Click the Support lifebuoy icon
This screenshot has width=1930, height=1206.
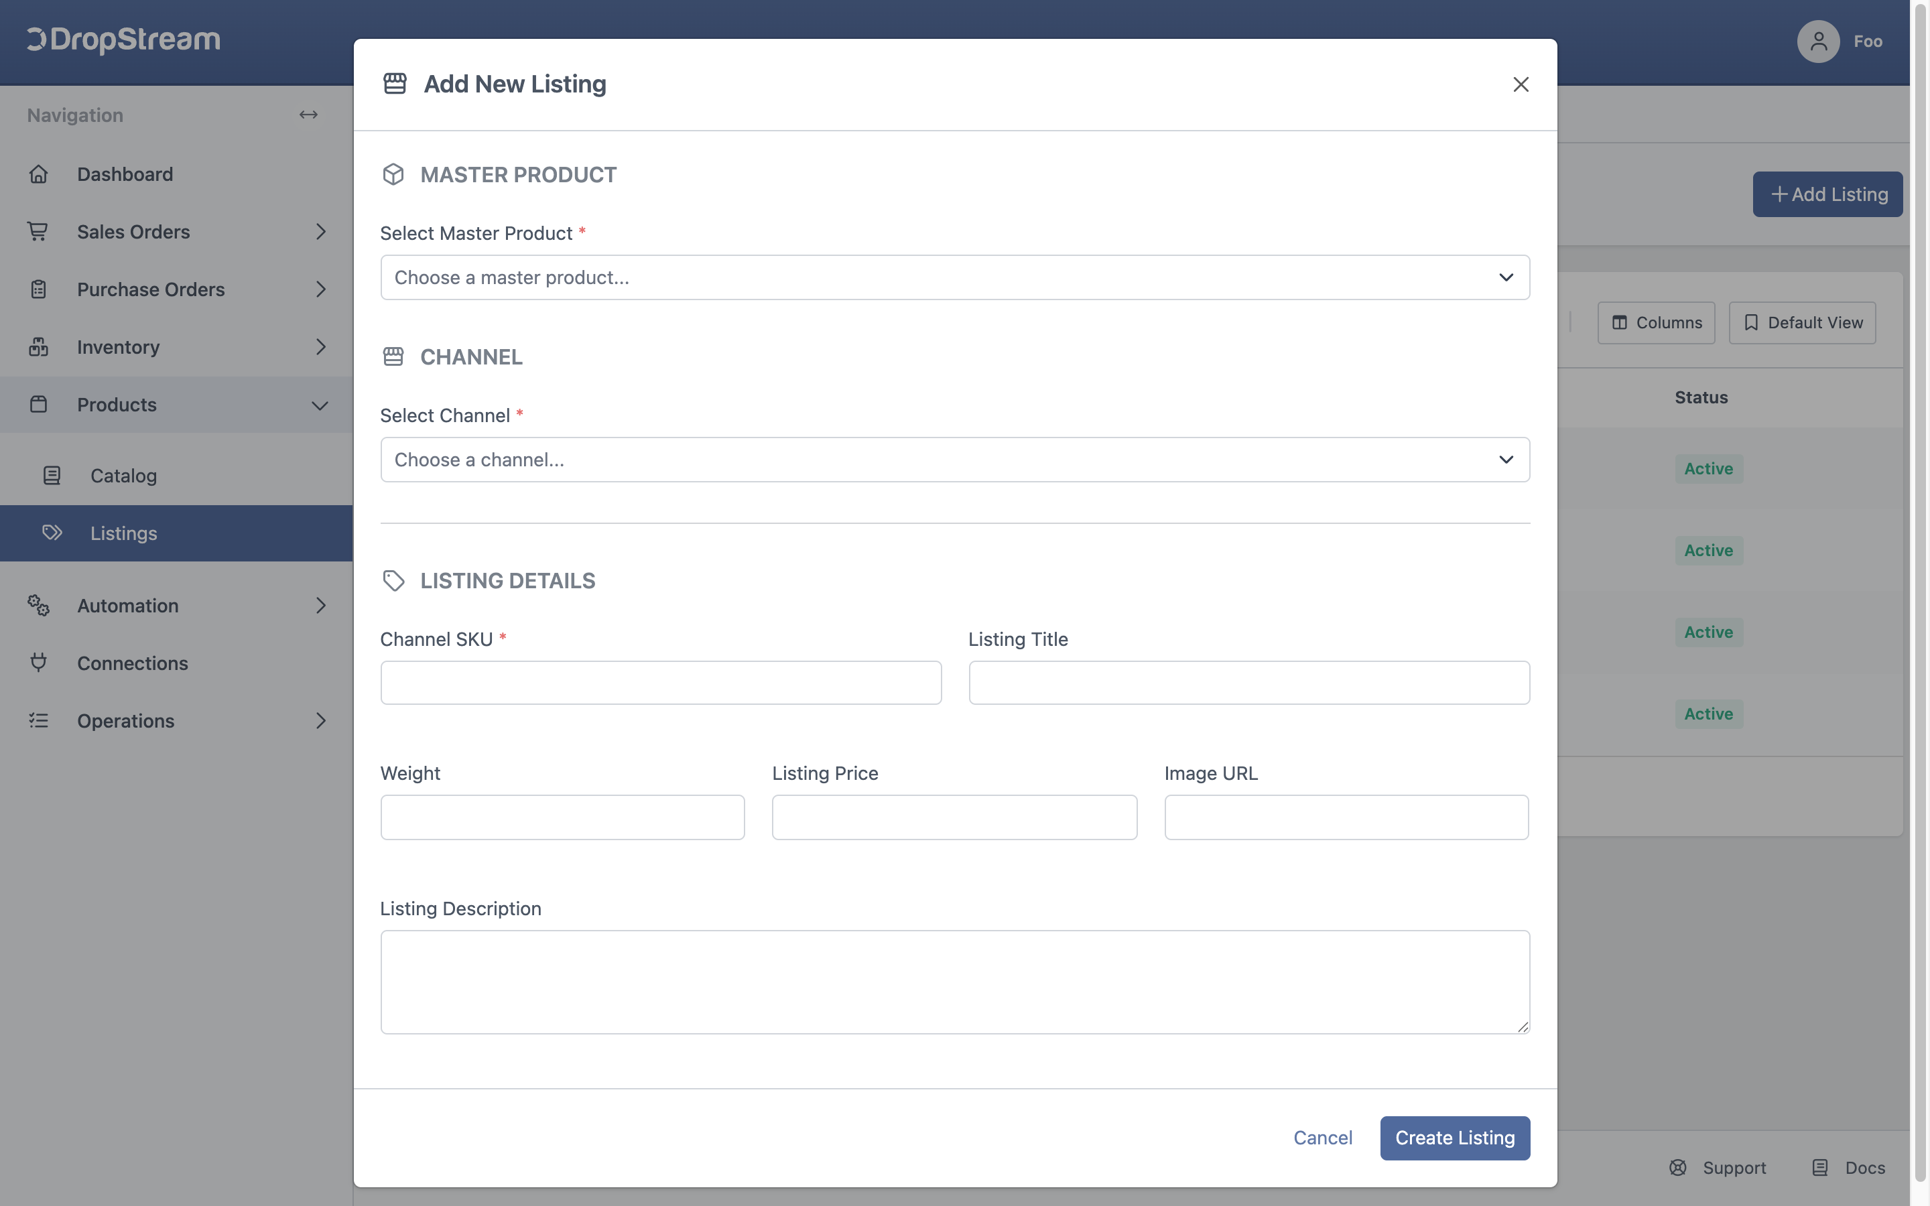click(x=1678, y=1168)
